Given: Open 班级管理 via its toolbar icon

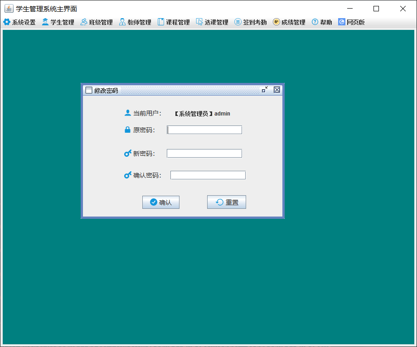Looking at the screenshot, I should [83, 21].
